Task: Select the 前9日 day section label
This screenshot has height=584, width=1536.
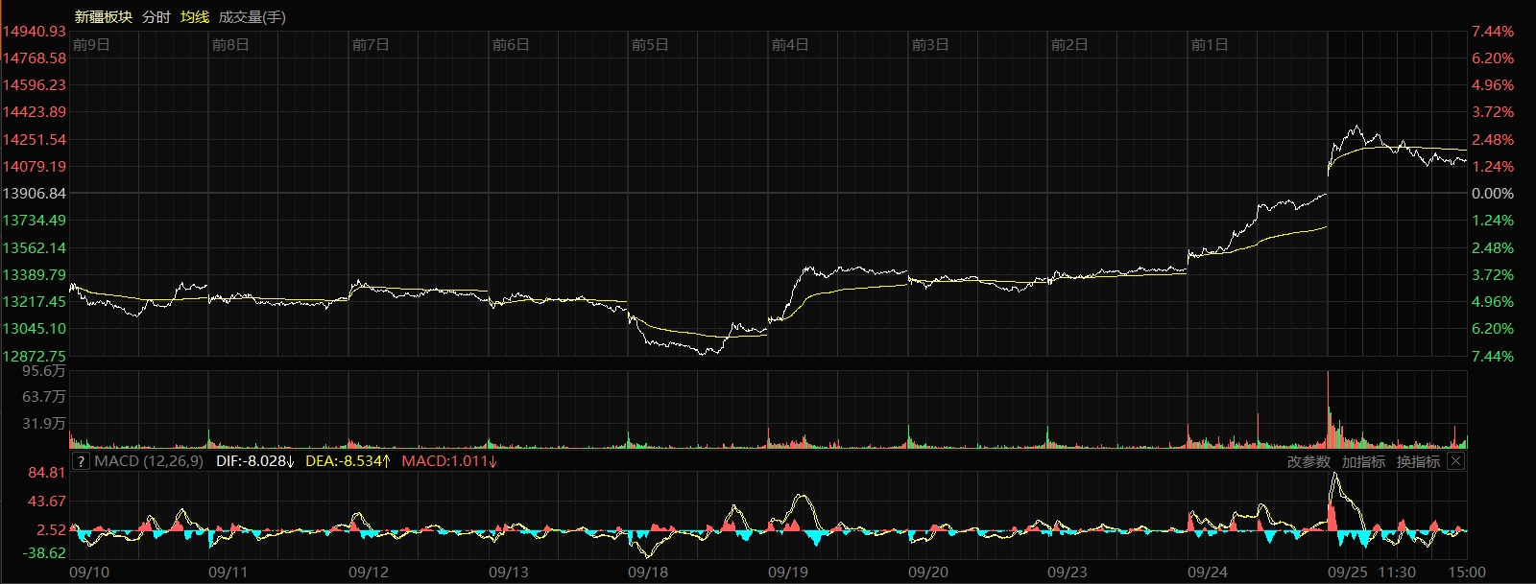Action: pyautogui.click(x=91, y=45)
